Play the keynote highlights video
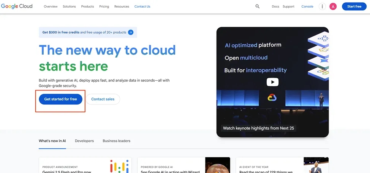This screenshot has height=173, width=370. coord(272,82)
